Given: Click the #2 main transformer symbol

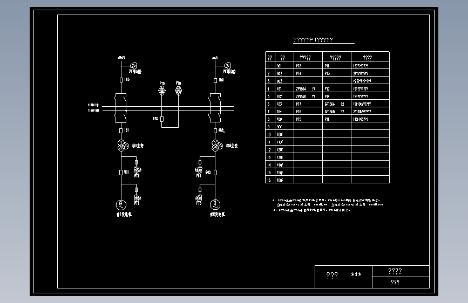Looking at the screenshot, I should (x=217, y=145).
